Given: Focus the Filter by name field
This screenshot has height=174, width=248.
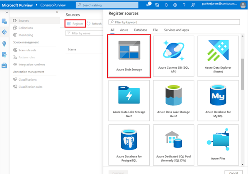Looking at the screenshot, I should (x=84, y=33).
